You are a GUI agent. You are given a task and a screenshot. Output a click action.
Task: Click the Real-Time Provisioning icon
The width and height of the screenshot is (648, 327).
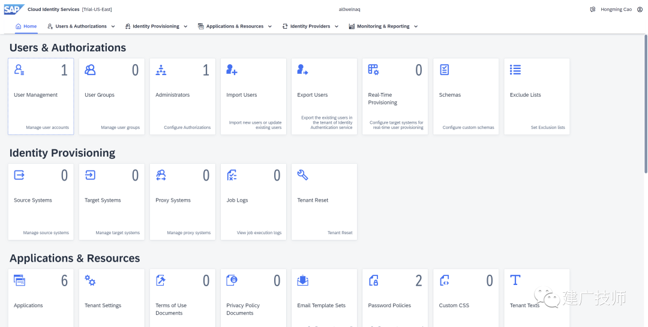(374, 70)
